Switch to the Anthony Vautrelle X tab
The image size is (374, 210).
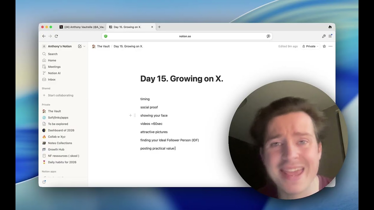[x=82, y=27]
